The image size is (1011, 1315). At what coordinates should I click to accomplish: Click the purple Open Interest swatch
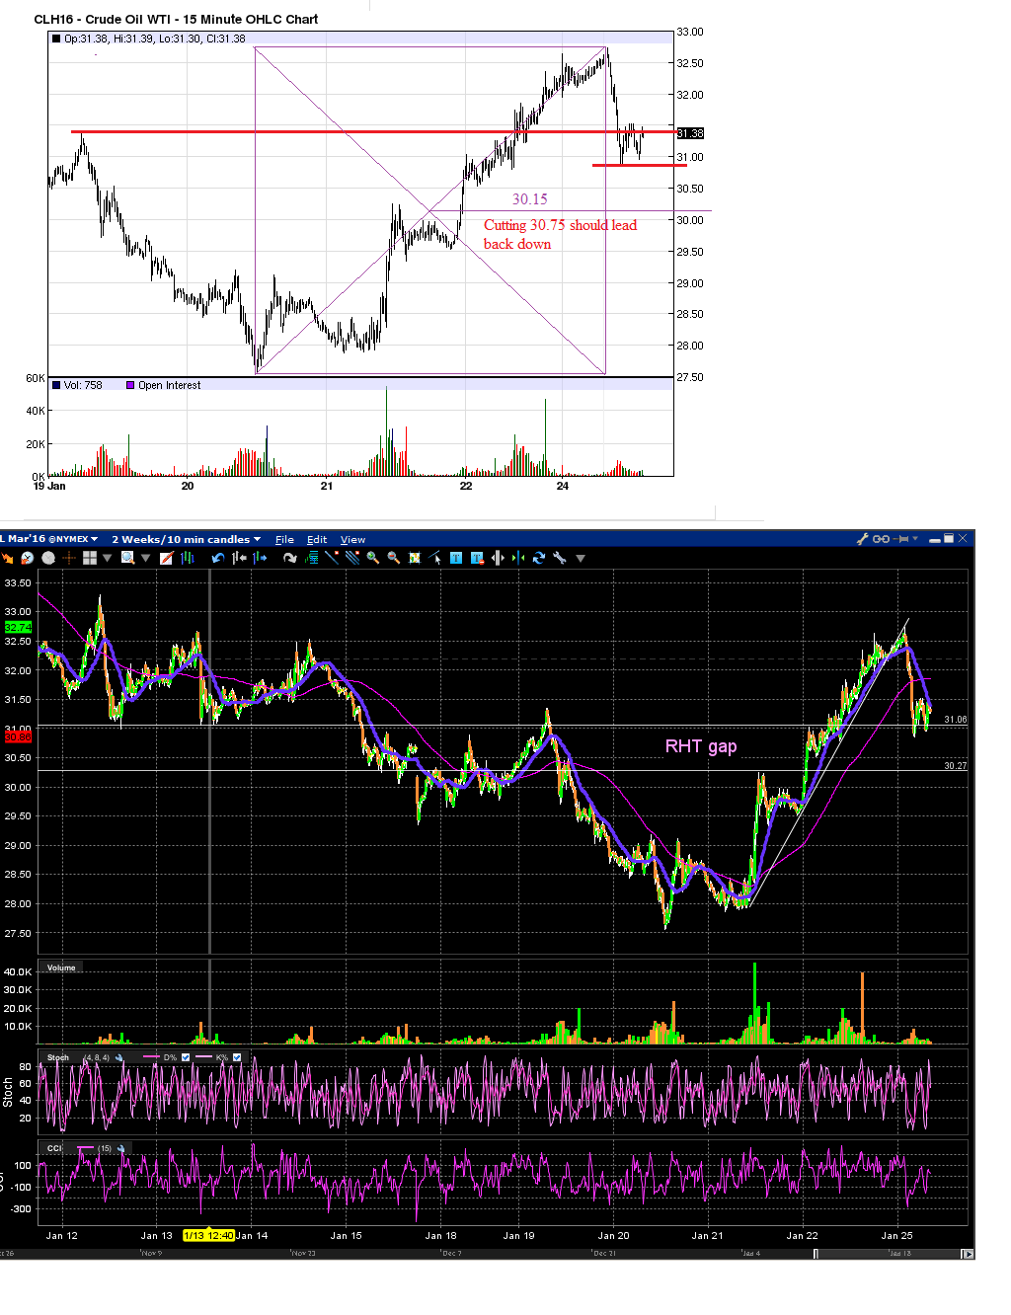pyautogui.click(x=130, y=385)
